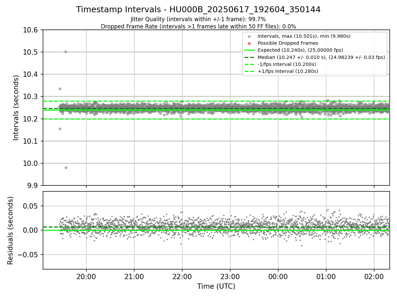The image size is (397, 298).
Task: Click the outlier point near 10.33 seconds
Action: pyautogui.click(x=60, y=89)
